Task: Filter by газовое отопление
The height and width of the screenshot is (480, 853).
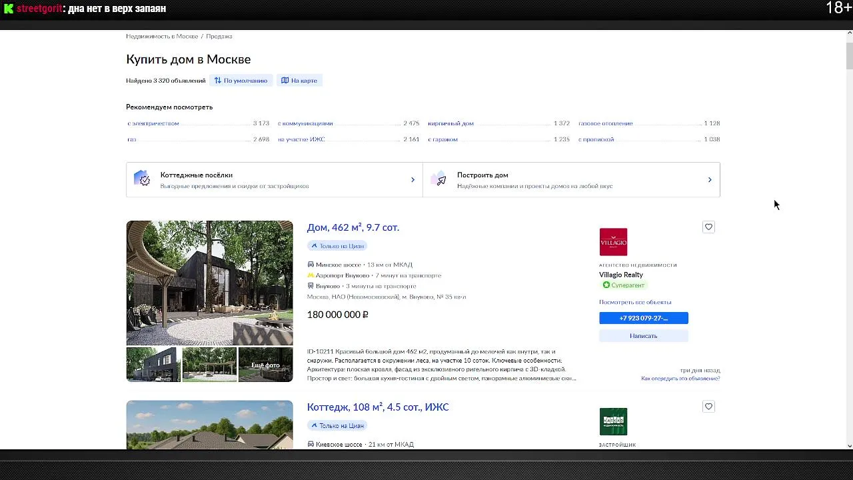Action: pyautogui.click(x=606, y=123)
